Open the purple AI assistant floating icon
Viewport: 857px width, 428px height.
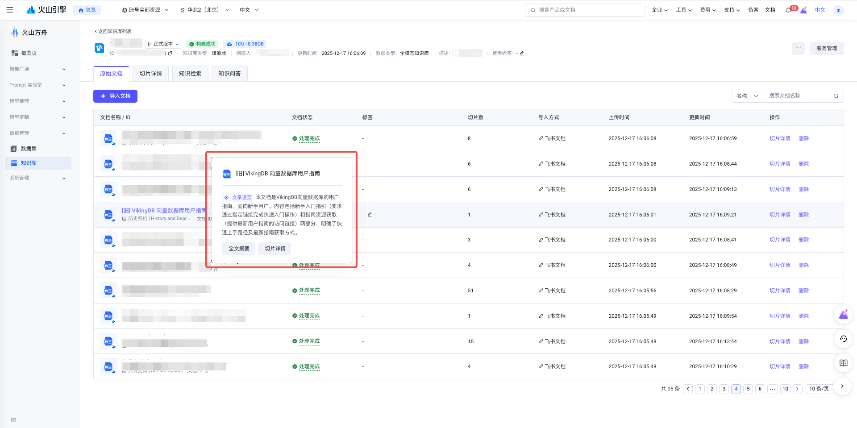843,315
